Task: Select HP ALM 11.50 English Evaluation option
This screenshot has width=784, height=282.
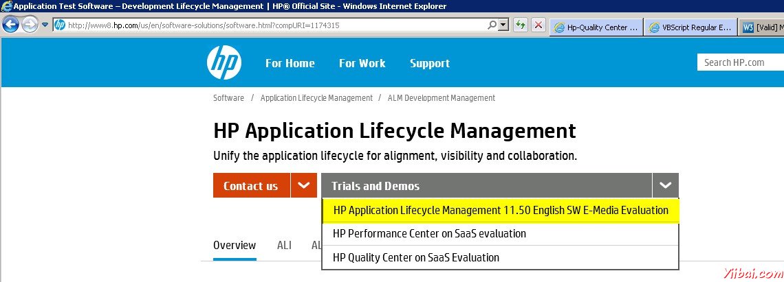Action: click(x=500, y=211)
